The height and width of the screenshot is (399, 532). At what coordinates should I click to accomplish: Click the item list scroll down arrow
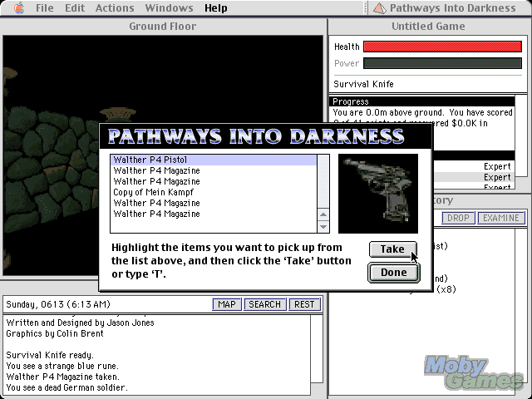tap(323, 227)
